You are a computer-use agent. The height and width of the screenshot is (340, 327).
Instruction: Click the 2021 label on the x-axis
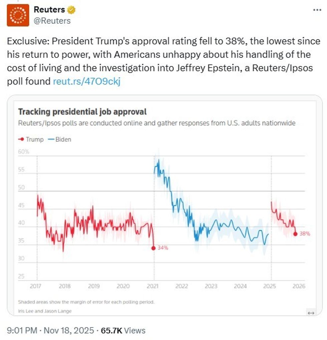(x=153, y=286)
